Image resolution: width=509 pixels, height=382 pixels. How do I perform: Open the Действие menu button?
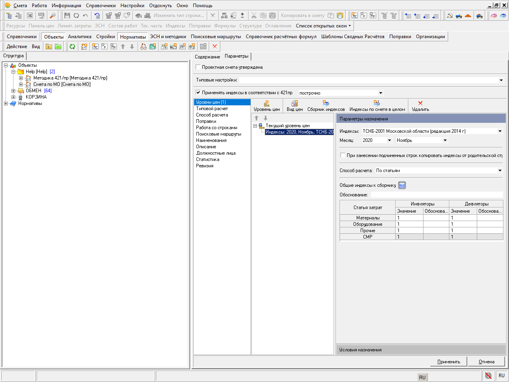pos(17,47)
